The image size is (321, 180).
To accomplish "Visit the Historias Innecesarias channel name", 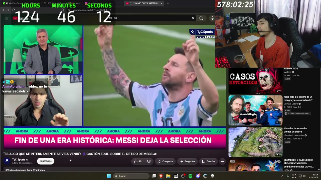I will click(x=294, y=135).
